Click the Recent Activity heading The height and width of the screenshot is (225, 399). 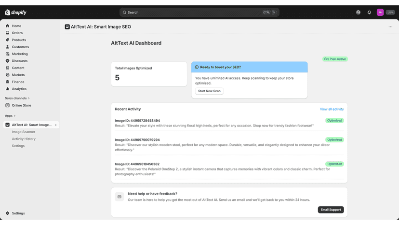click(x=128, y=109)
